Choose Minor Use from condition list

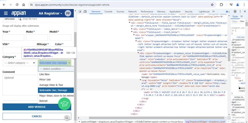pos(56,80)
